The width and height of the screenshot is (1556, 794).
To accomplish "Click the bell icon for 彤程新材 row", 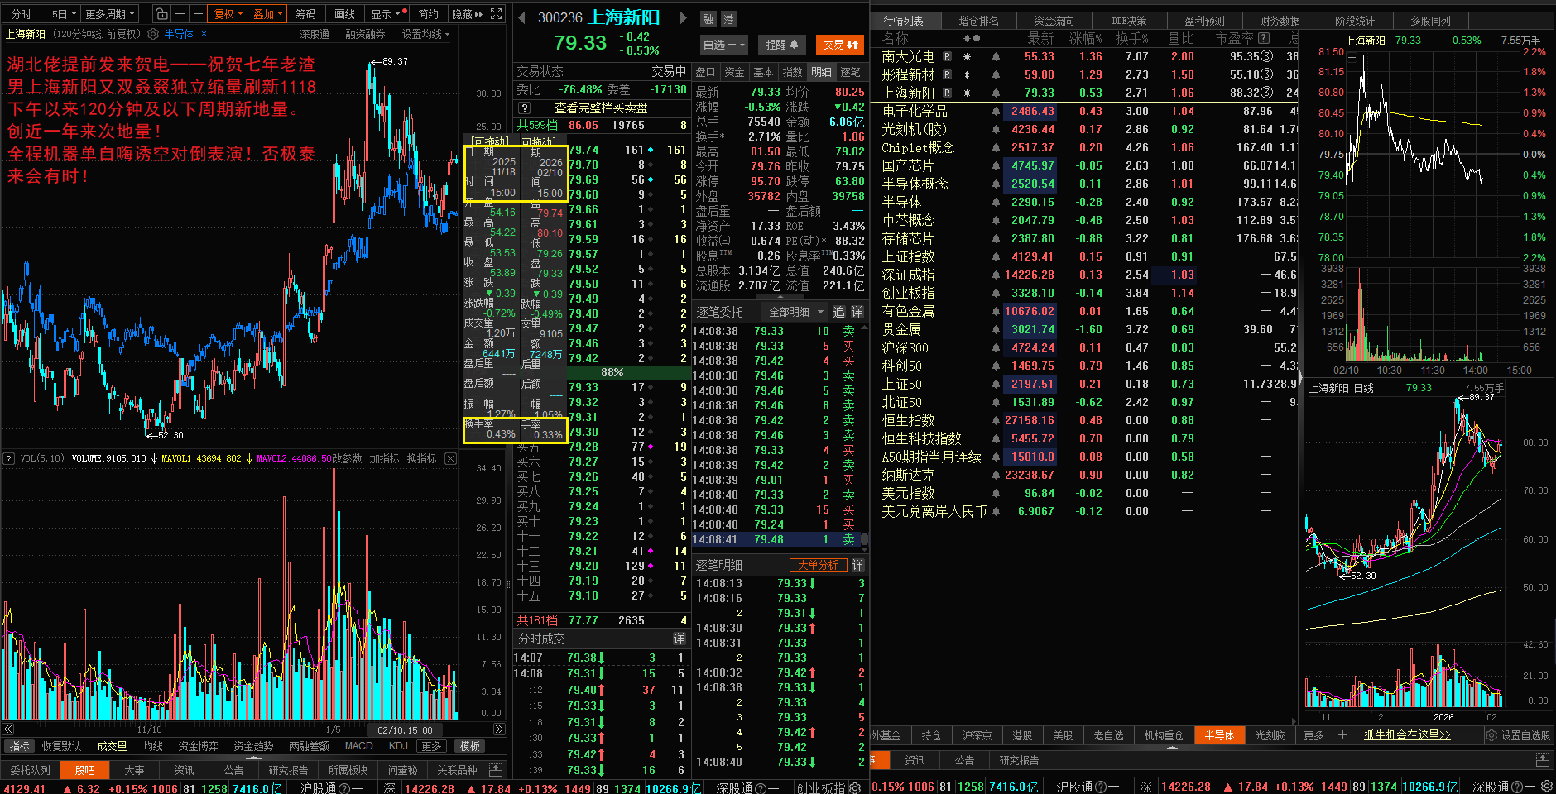I will click(996, 75).
